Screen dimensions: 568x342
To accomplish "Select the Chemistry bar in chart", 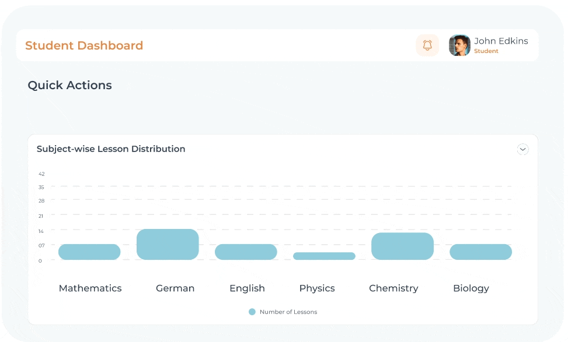I will pos(402,246).
